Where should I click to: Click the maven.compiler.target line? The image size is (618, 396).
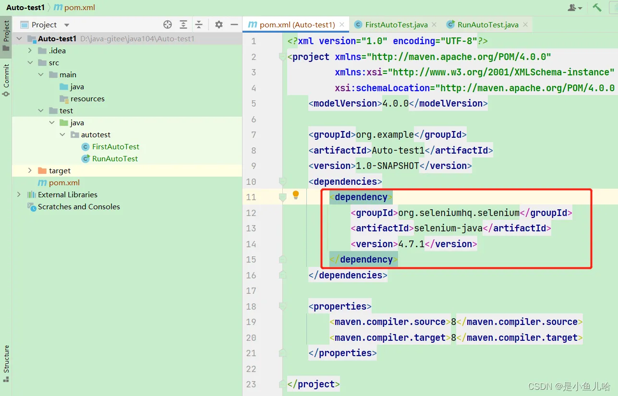click(456, 337)
